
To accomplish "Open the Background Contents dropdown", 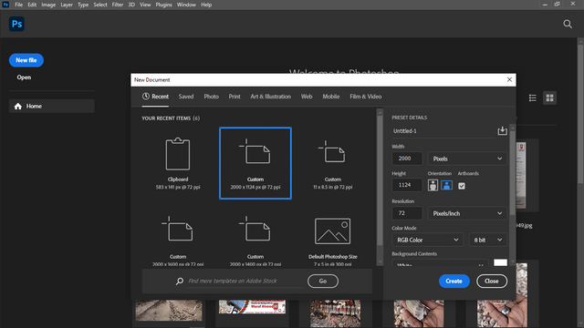I will pyautogui.click(x=440, y=263).
